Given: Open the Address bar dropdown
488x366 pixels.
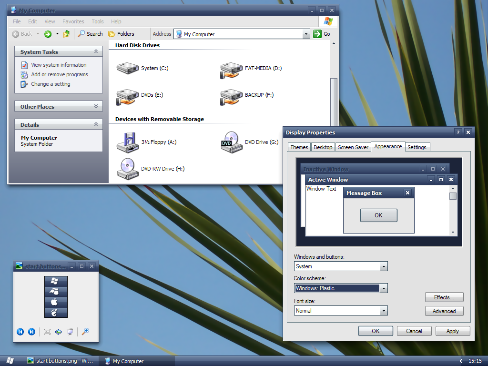Looking at the screenshot, I should [306, 34].
